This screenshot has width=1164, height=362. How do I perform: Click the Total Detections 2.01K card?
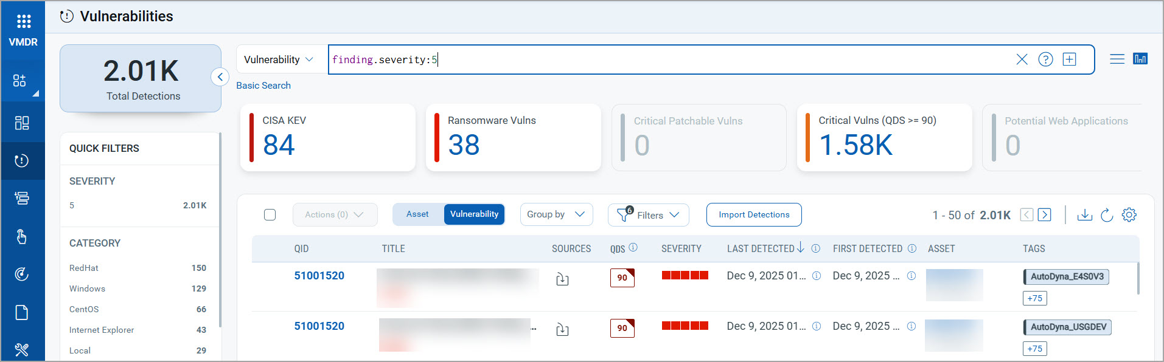click(x=141, y=78)
